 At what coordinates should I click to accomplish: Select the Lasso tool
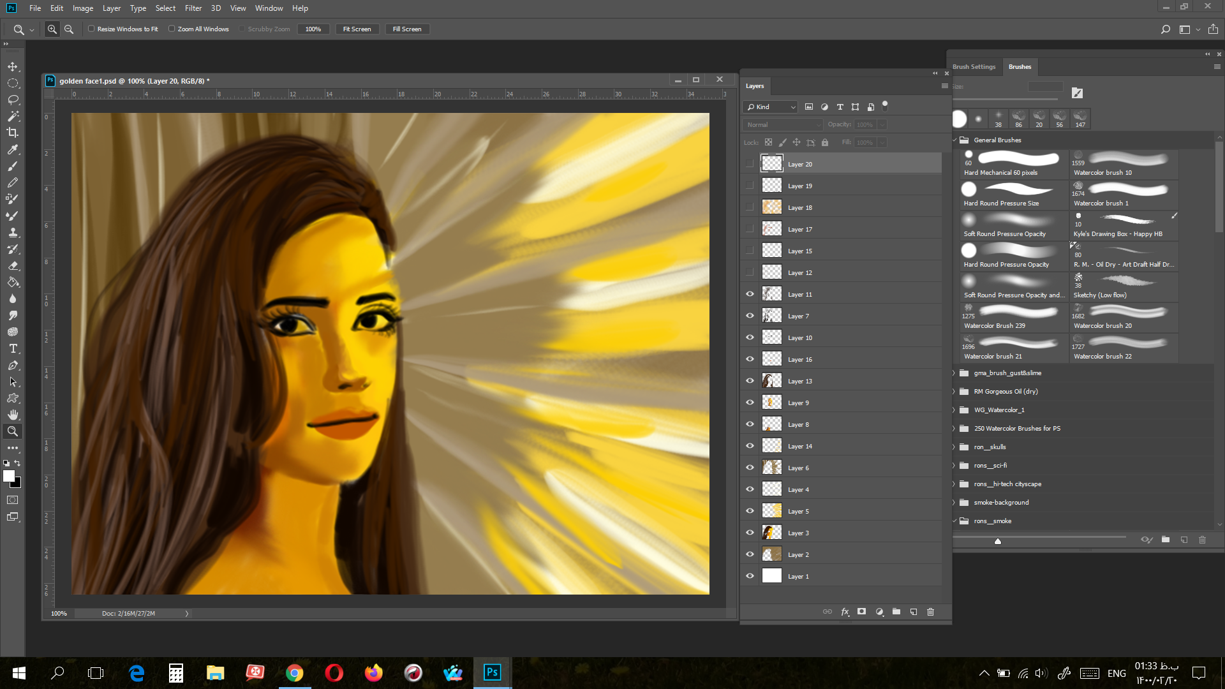(13, 100)
